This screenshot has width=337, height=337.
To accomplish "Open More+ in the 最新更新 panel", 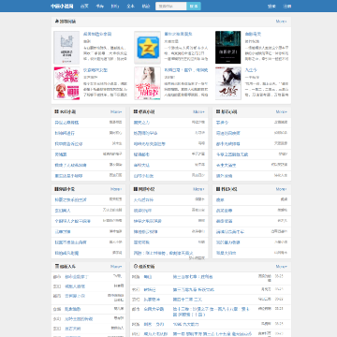I will (282, 267).
